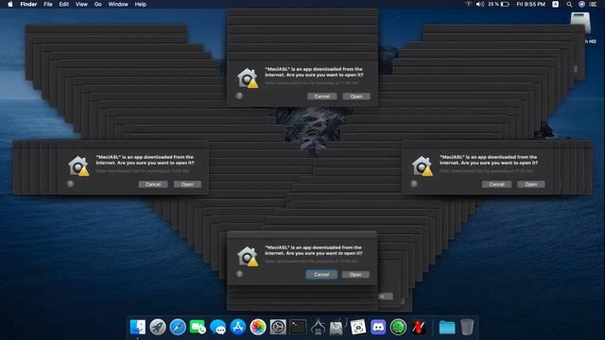This screenshot has width=605, height=340.
Task: Open Notification Center icon
Action: [593, 4]
